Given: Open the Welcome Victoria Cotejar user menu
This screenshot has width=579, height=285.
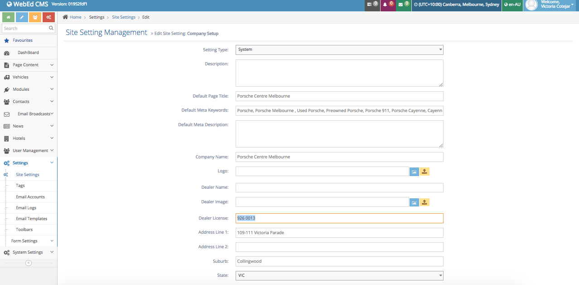Looking at the screenshot, I should coord(551,5).
